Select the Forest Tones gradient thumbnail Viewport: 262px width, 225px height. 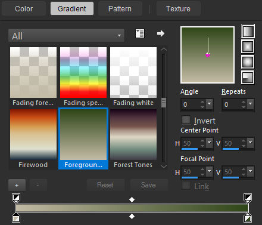[x=133, y=138]
